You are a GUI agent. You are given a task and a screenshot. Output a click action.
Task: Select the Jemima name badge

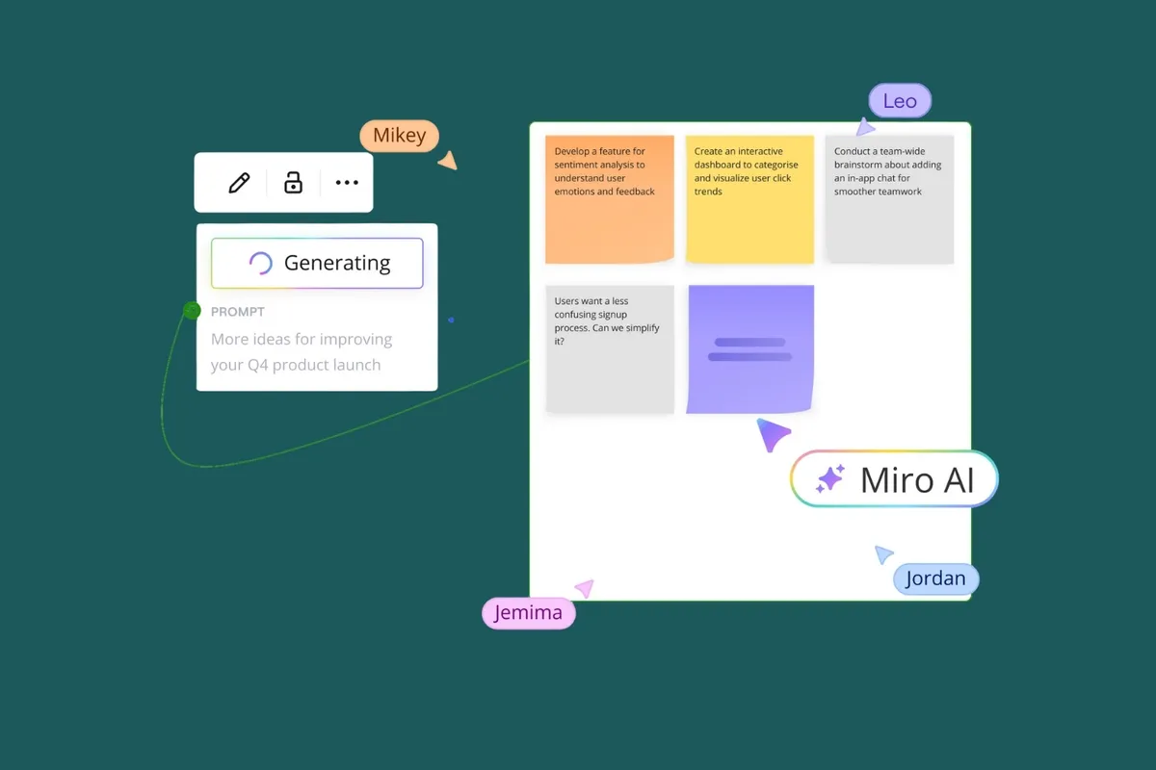point(528,612)
